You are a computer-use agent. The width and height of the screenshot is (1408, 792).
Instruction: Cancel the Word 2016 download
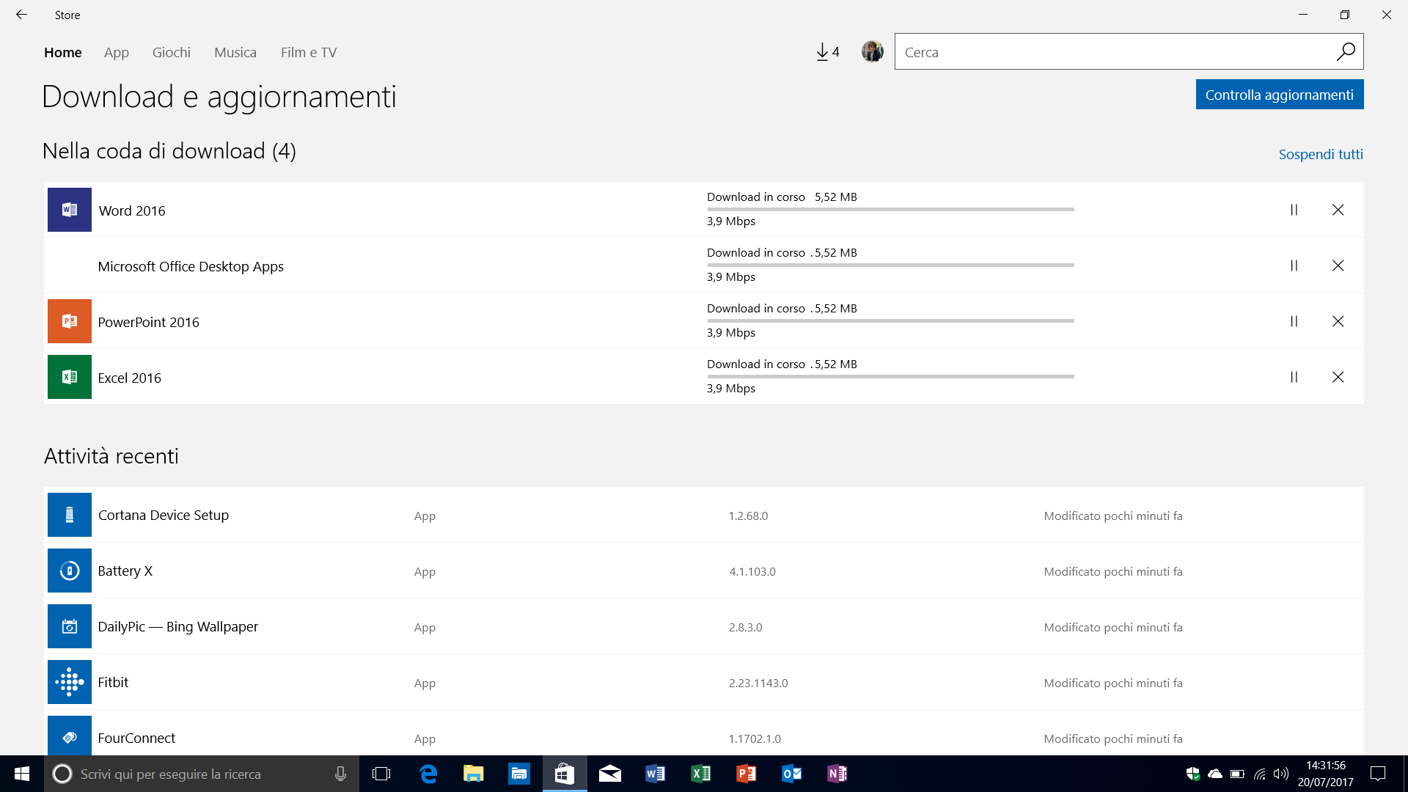1338,210
